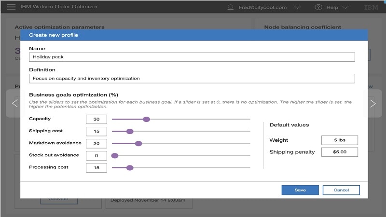The width and height of the screenshot is (386, 217).
Task: Click the Processing cost value box
Action: (96, 167)
